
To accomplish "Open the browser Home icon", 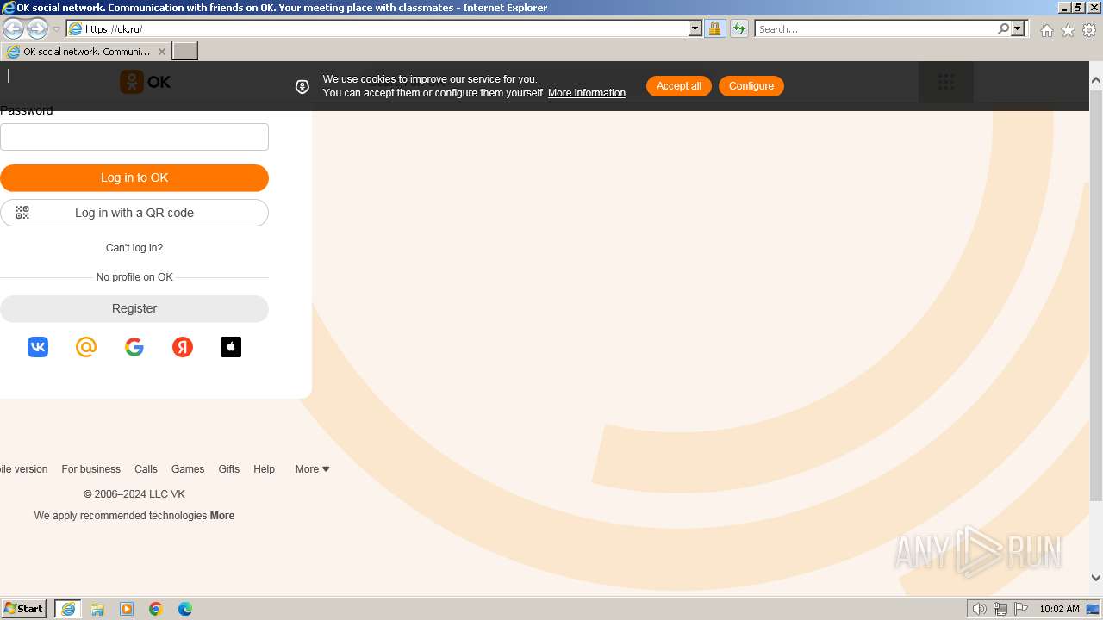I will 1046,30.
